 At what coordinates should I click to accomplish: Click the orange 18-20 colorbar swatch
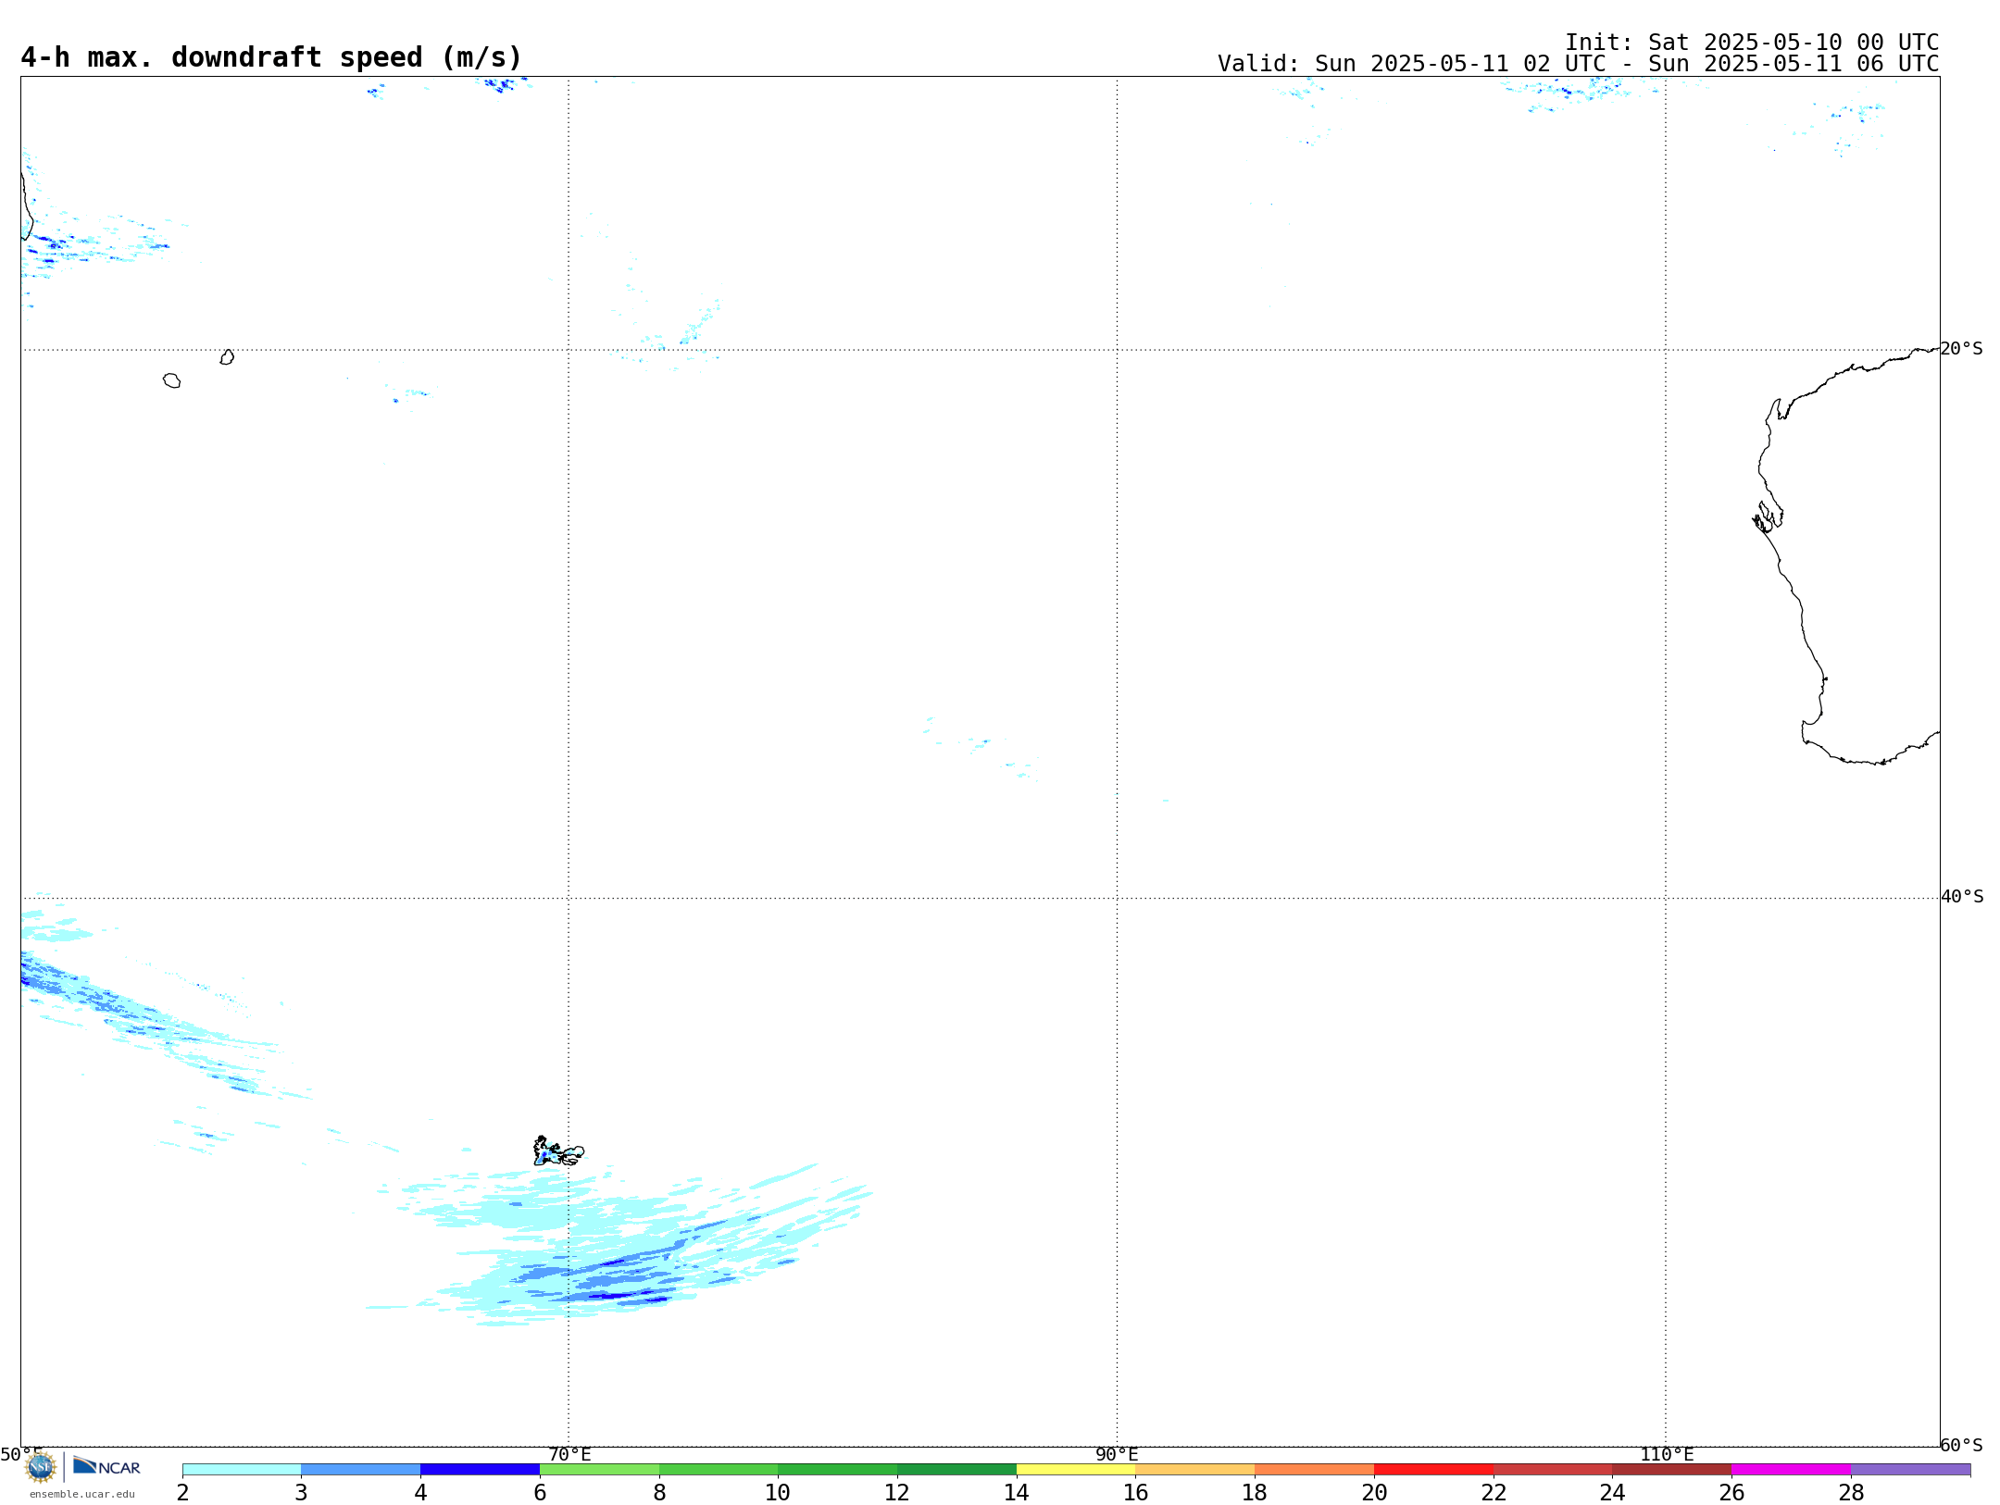(1315, 1469)
